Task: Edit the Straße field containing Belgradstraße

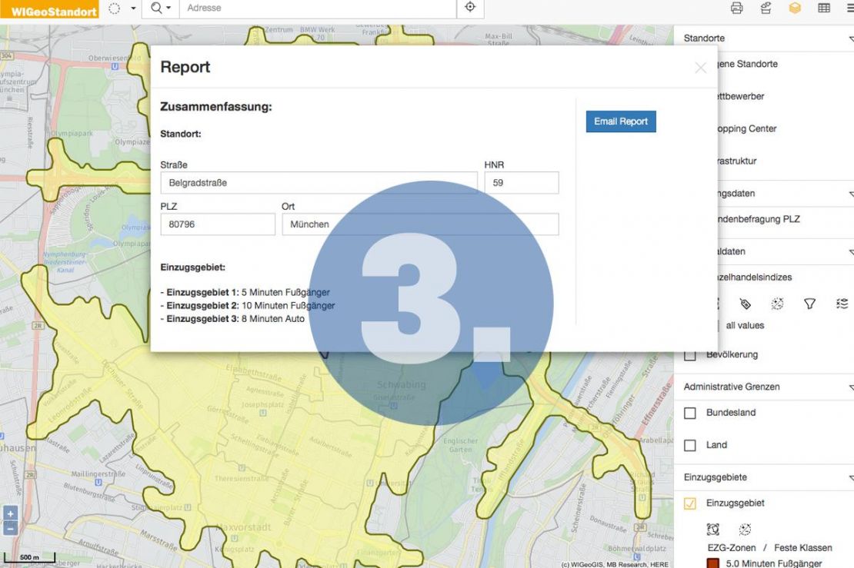Action: tap(319, 183)
